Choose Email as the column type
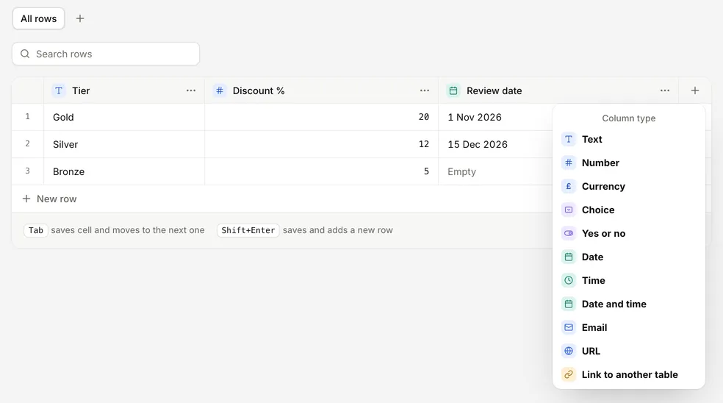The width and height of the screenshot is (723, 403). pos(629,328)
